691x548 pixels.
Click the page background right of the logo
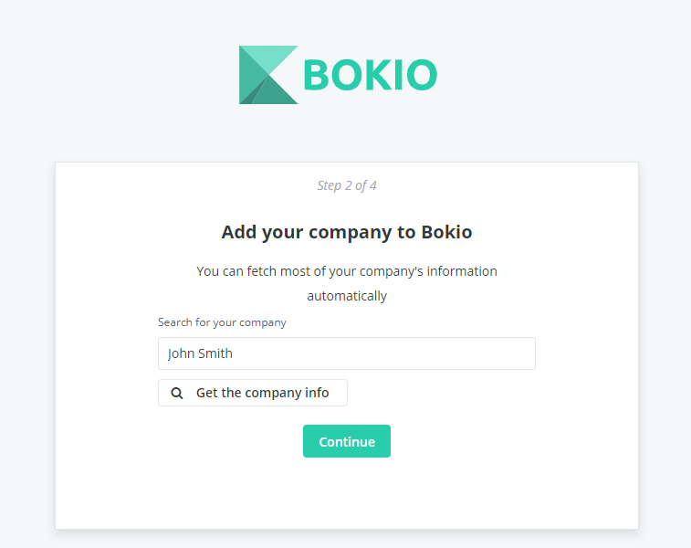(x=550, y=75)
